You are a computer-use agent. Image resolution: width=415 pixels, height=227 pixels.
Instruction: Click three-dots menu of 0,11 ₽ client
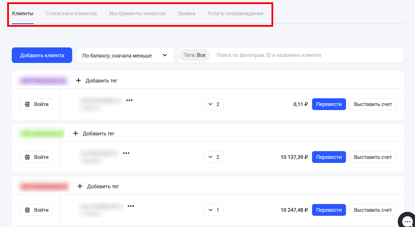tap(129, 100)
